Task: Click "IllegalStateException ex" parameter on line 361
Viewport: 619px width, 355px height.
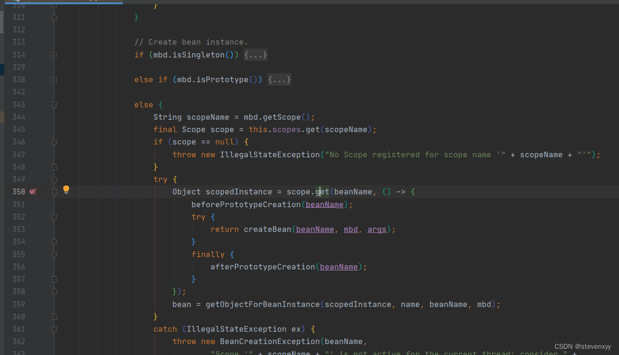Action: coord(243,329)
